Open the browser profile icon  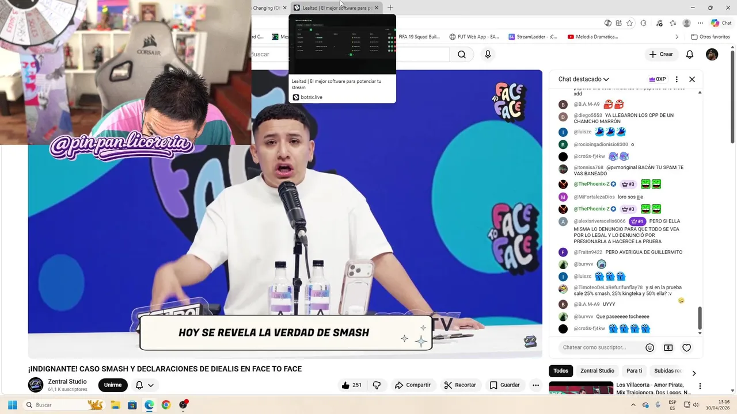pyautogui.click(x=686, y=23)
